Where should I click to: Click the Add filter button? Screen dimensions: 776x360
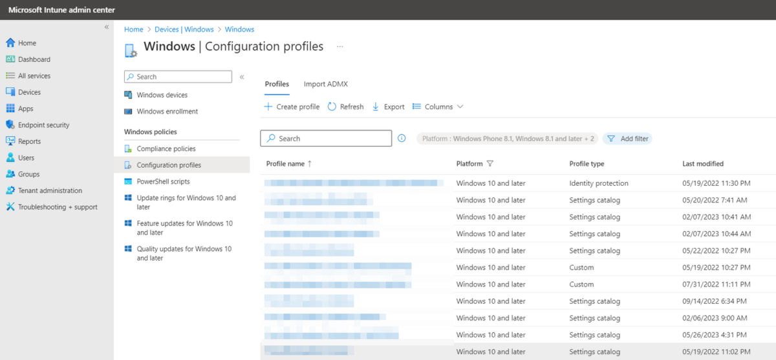coord(627,138)
